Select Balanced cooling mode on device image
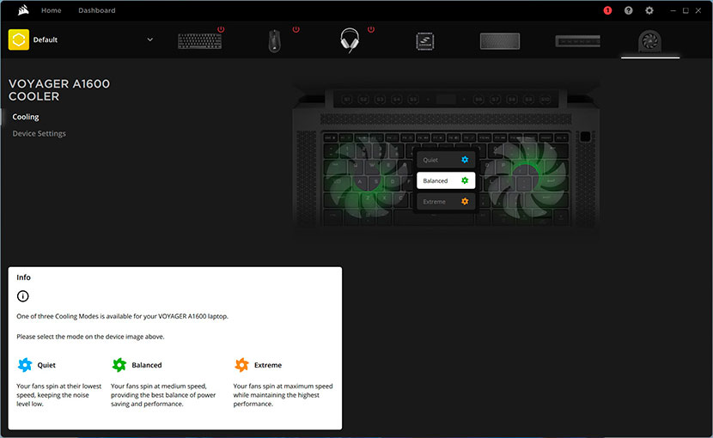This screenshot has width=713, height=438. (x=446, y=180)
